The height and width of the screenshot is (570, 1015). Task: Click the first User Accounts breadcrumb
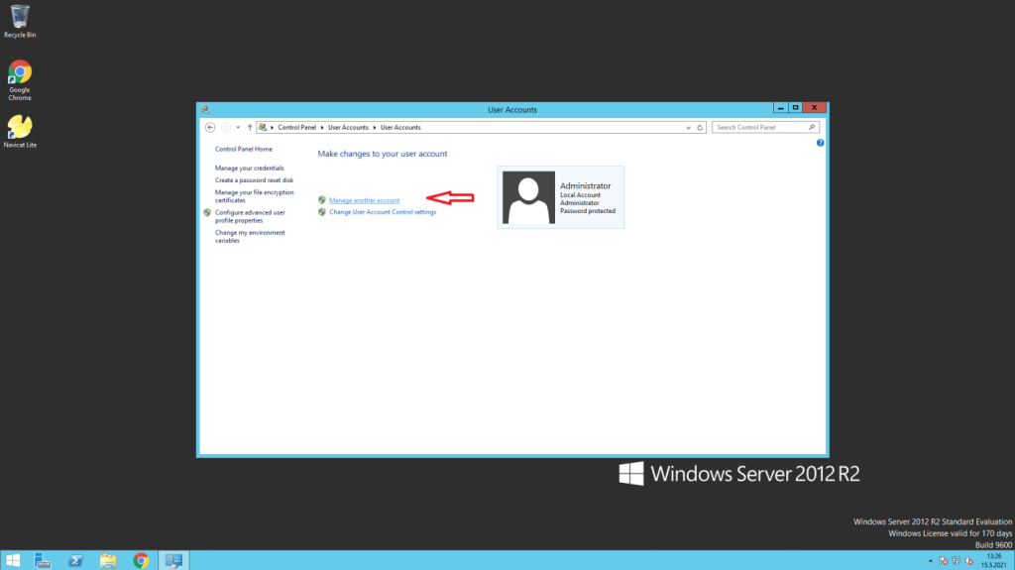tap(348, 128)
